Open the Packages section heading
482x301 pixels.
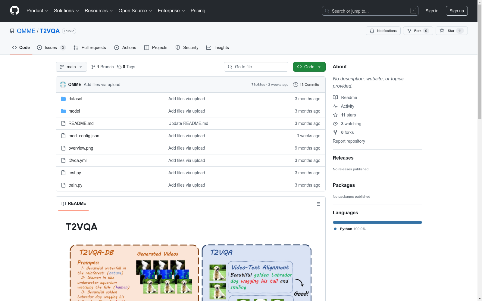(344, 185)
